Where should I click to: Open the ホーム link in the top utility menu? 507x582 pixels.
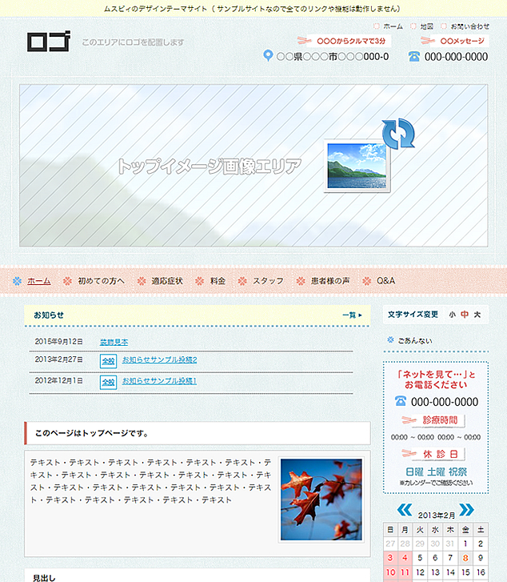[x=393, y=26]
